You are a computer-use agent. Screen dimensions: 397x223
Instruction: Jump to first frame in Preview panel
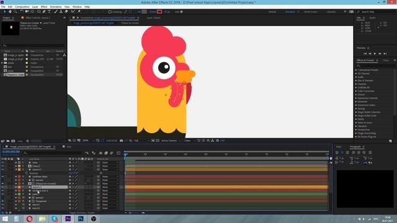tap(365, 54)
